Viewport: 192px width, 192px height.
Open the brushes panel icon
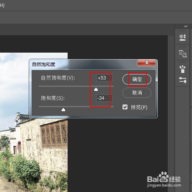[182, 69]
